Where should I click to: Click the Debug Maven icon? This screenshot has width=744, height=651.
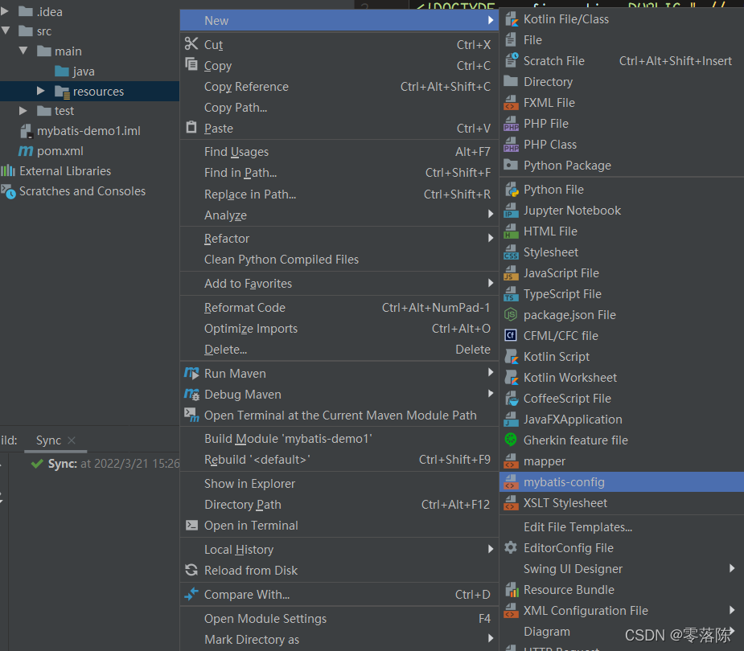coord(191,394)
